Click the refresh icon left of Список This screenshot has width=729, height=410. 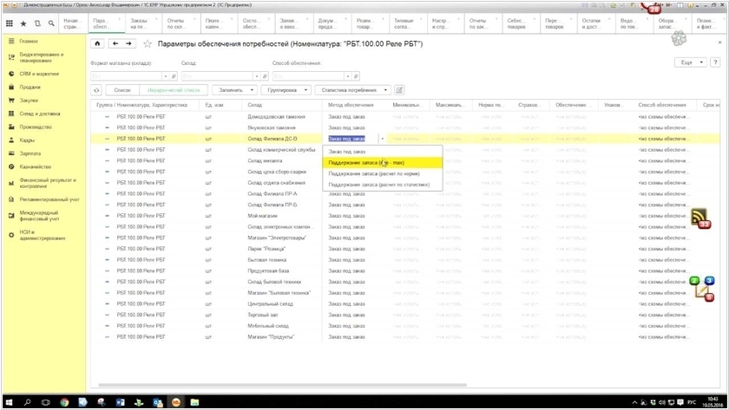tap(96, 89)
